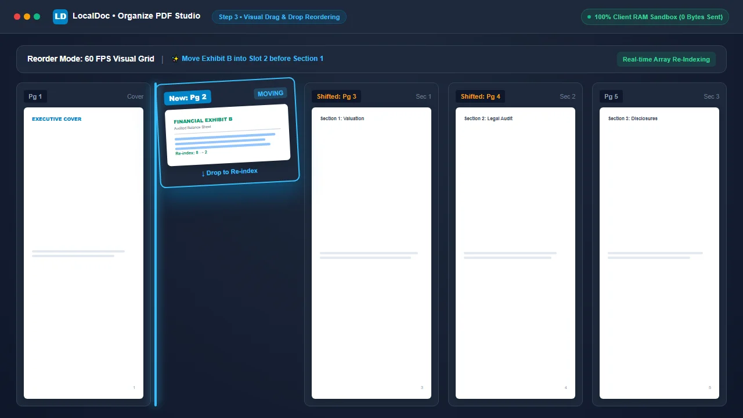Screen dimensions: 743x418
Task: Click the Step 3 Visual Drag & Drop badge
Action: tap(279, 17)
